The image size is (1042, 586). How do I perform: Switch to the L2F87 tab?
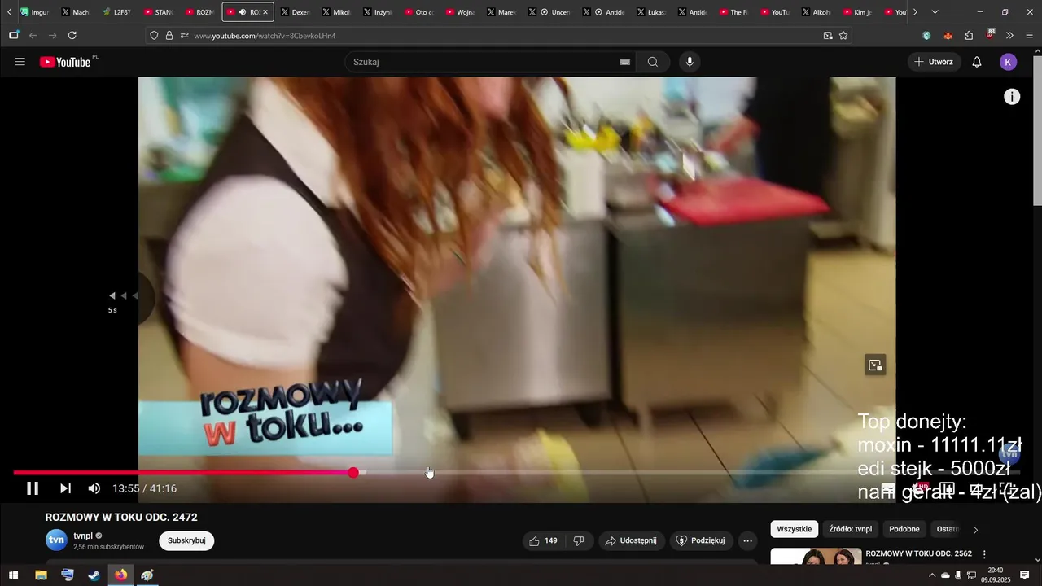[117, 12]
